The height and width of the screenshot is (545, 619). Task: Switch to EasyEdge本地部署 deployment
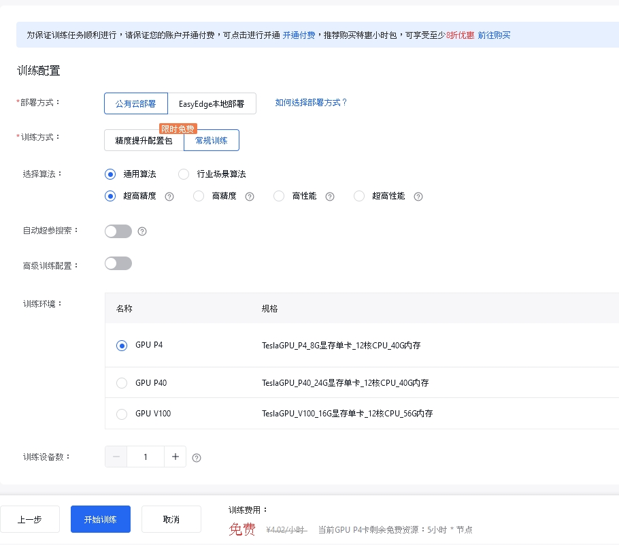point(212,103)
